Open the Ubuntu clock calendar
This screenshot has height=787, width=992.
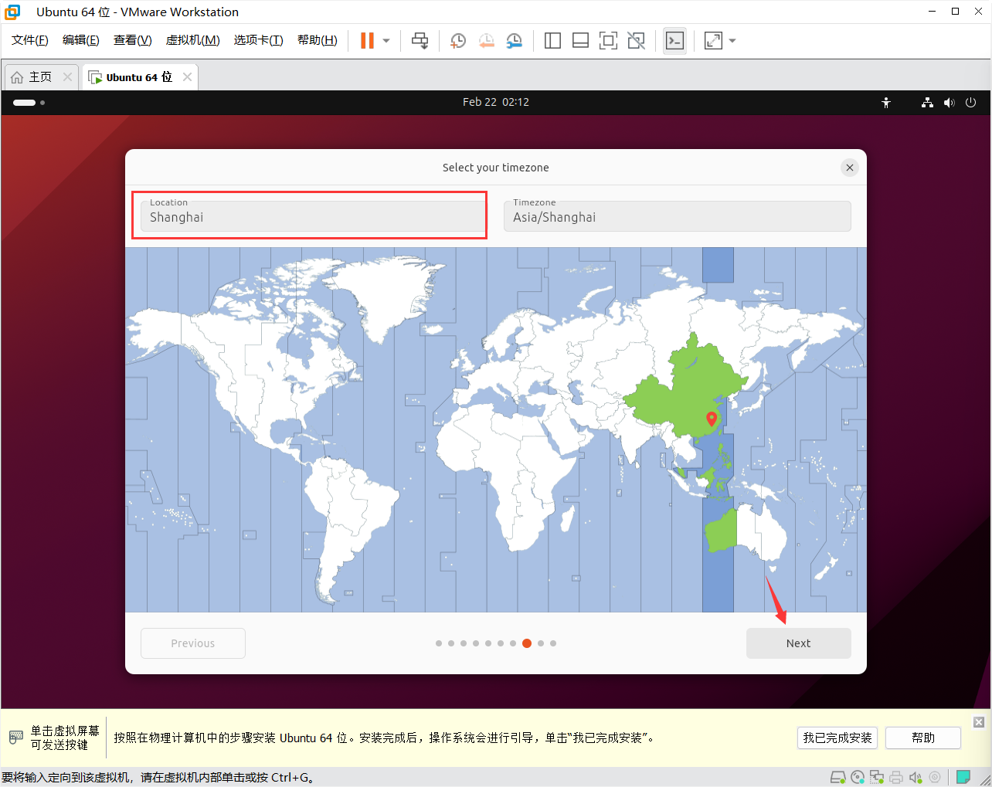coord(496,102)
